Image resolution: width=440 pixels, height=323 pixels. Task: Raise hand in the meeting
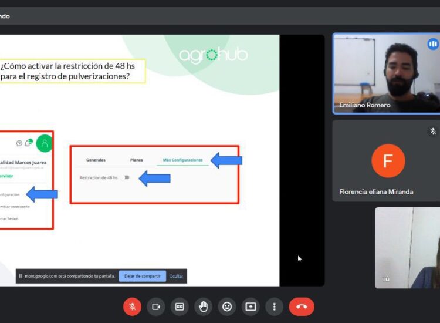(204, 307)
